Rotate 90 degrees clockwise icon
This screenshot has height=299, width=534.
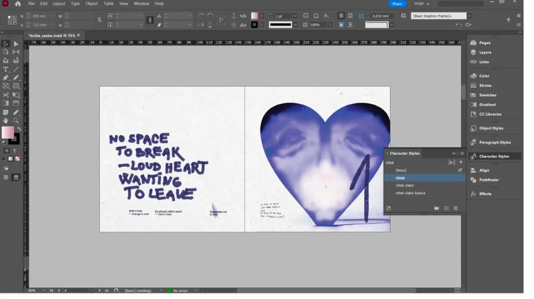point(200,15)
